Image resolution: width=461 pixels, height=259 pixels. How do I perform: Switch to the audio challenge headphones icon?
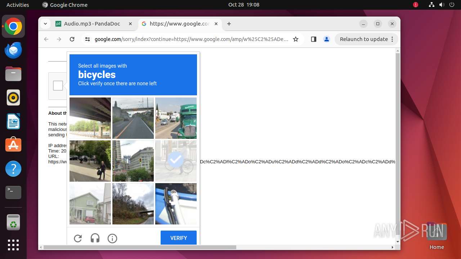click(x=95, y=238)
